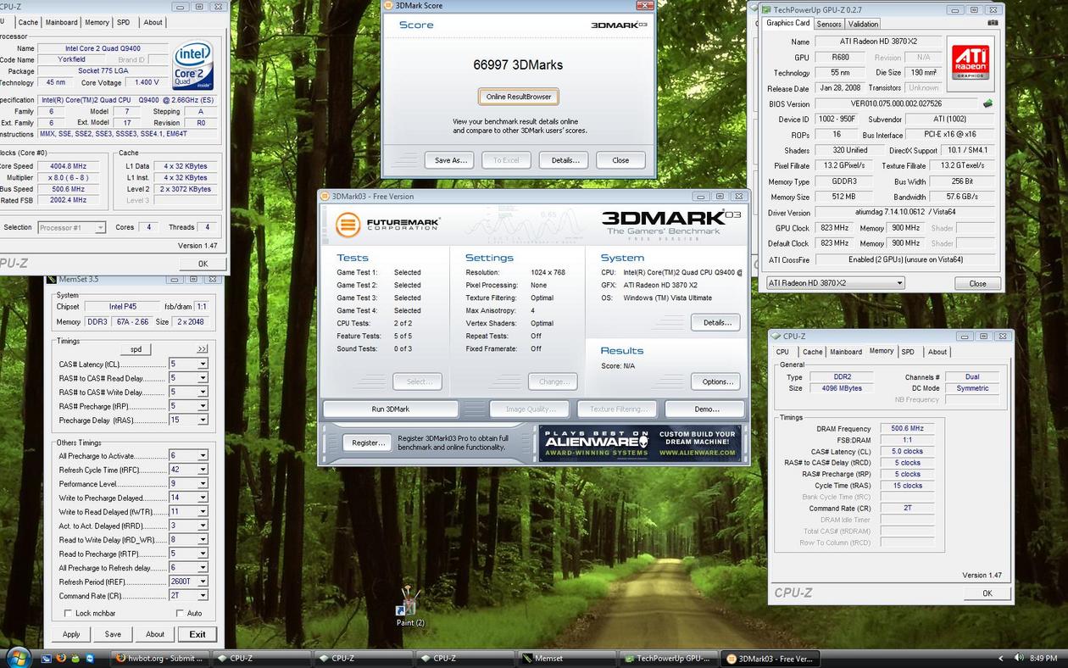Open RAS# to CAS# Read Delay dropdown
This screenshot has width=1068, height=668.
(x=203, y=378)
